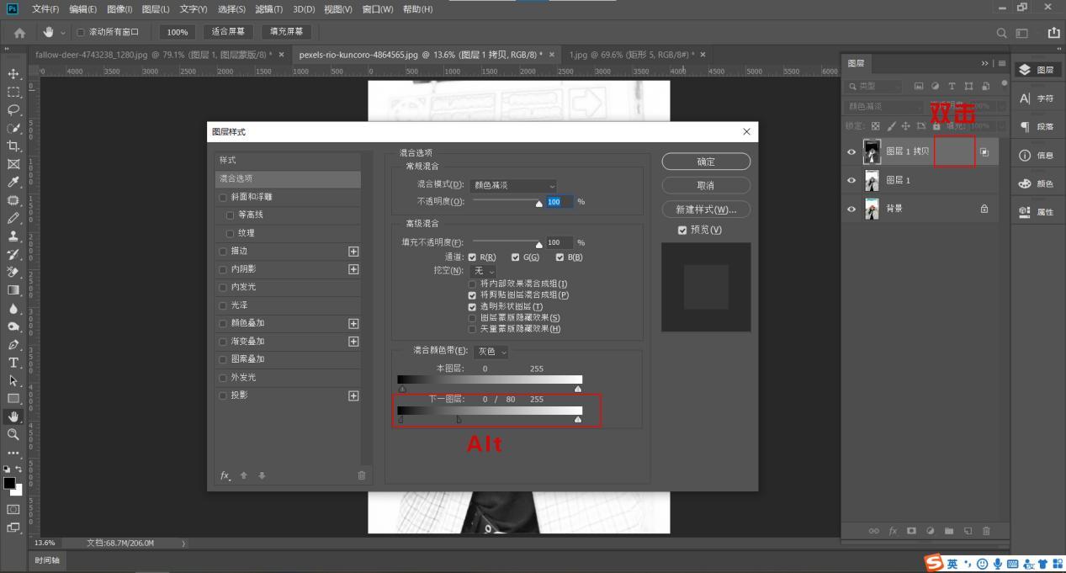Open the 滤镜 menu
The width and height of the screenshot is (1066, 573).
(268, 9)
